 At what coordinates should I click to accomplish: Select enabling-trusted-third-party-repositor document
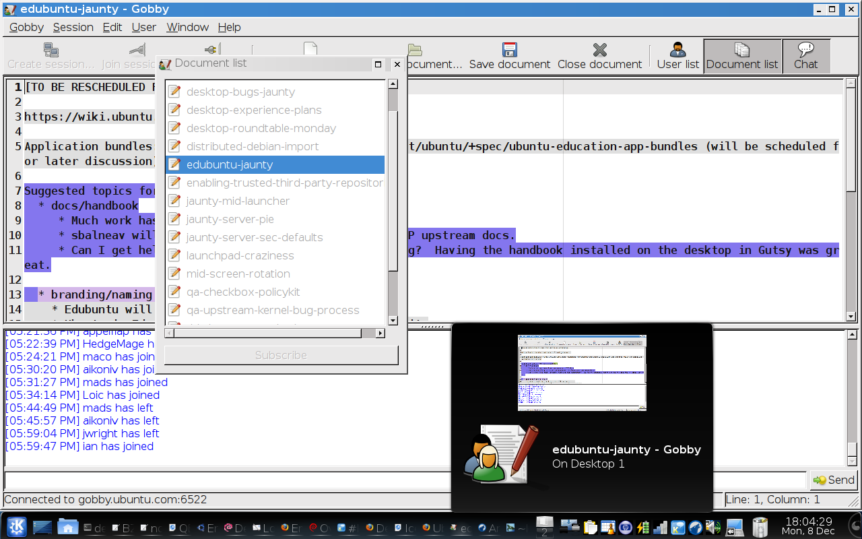click(275, 183)
